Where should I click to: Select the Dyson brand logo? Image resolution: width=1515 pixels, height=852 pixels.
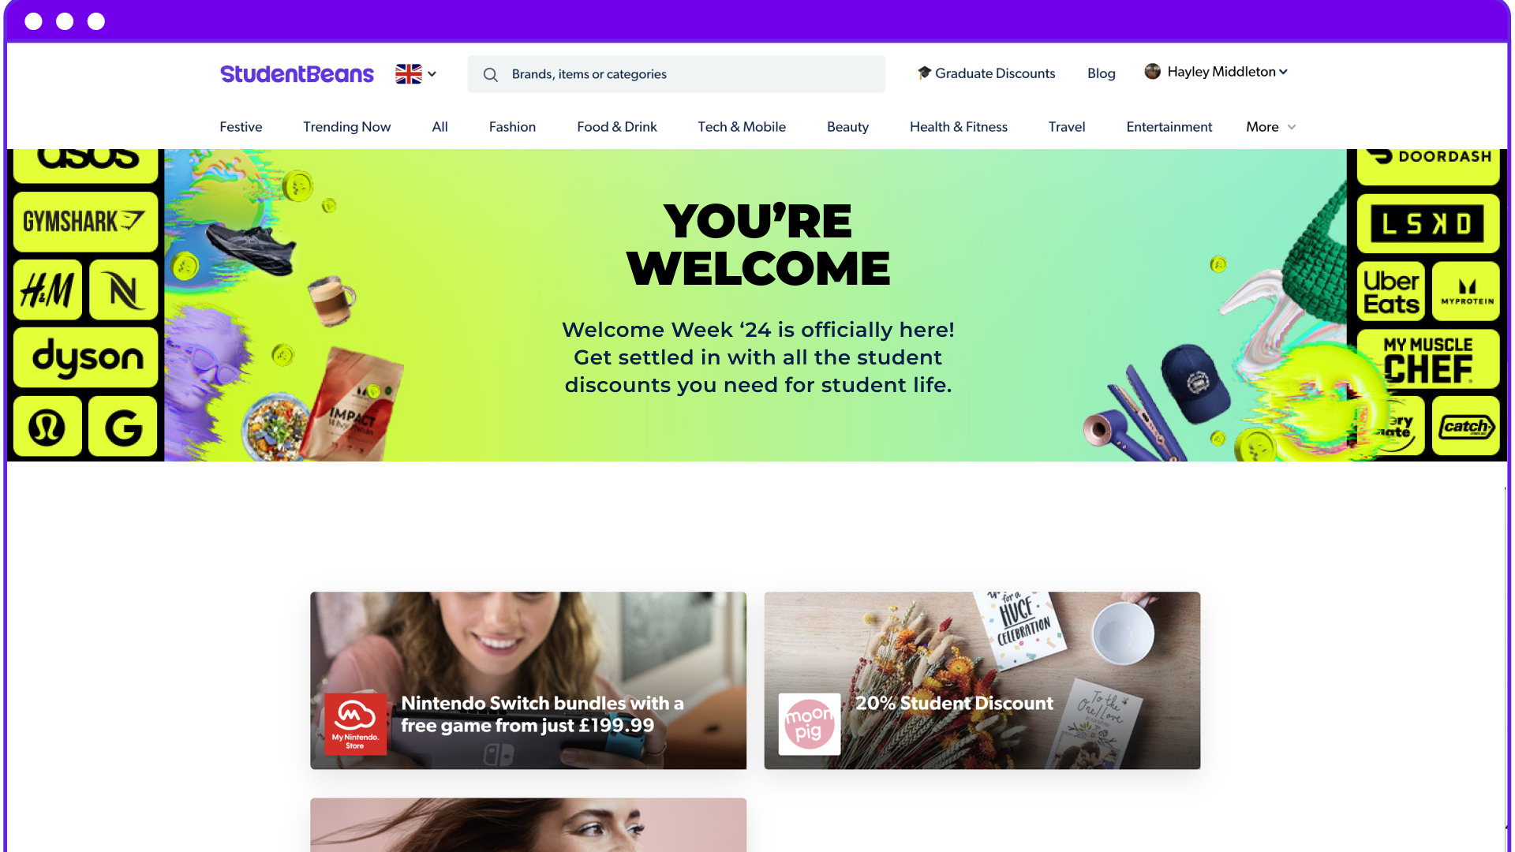pyautogui.click(x=85, y=358)
